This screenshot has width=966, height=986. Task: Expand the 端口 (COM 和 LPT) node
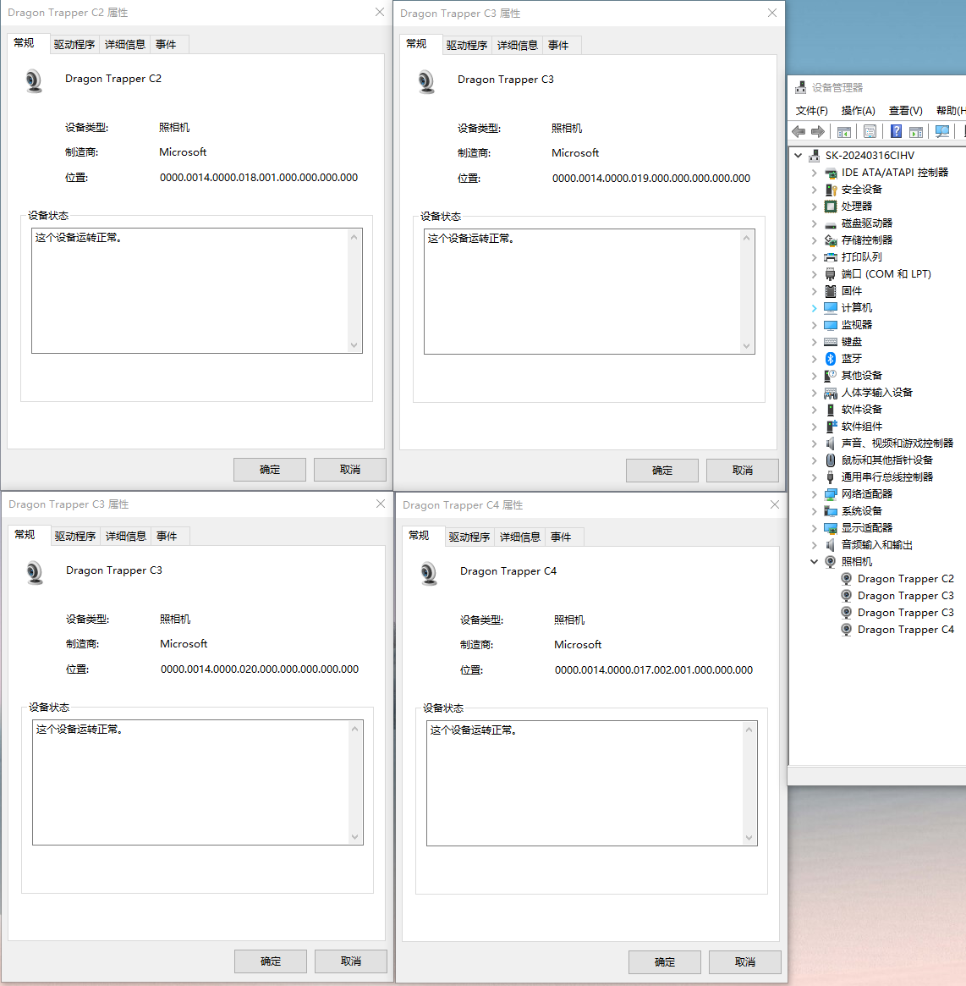[x=814, y=274]
